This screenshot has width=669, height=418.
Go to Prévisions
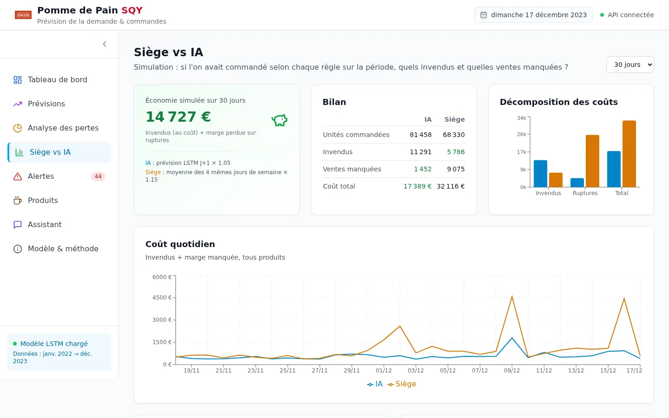(x=59, y=104)
